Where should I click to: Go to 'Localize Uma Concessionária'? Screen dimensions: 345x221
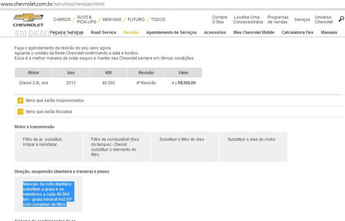pyautogui.click(x=248, y=19)
